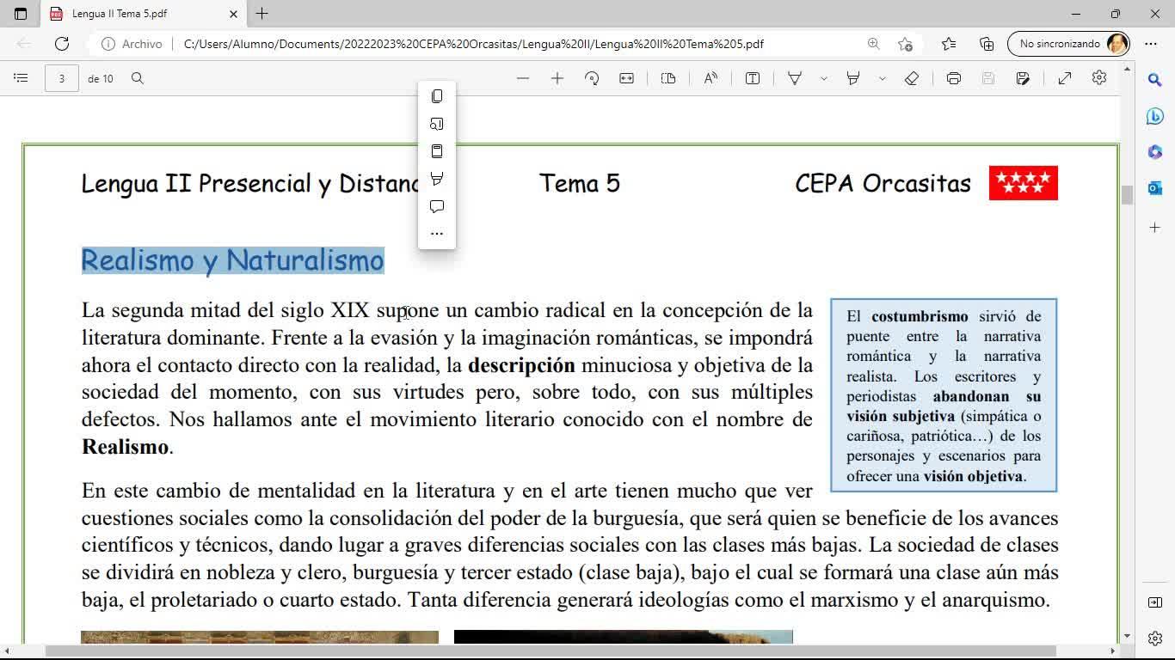Open more options in the floating selection menu
This screenshot has height=660, width=1175.
click(x=437, y=234)
